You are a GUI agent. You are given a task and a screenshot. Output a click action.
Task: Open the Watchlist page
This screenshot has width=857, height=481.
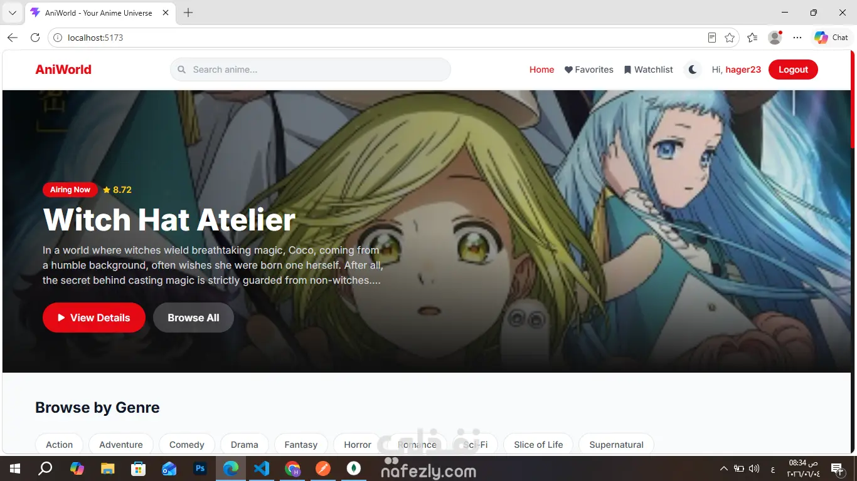tap(649, 70)
